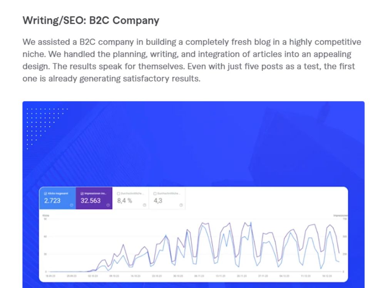Click help icon in Impressionen card
The width and height of the screenshot is (385, 288).
point(108,205)
